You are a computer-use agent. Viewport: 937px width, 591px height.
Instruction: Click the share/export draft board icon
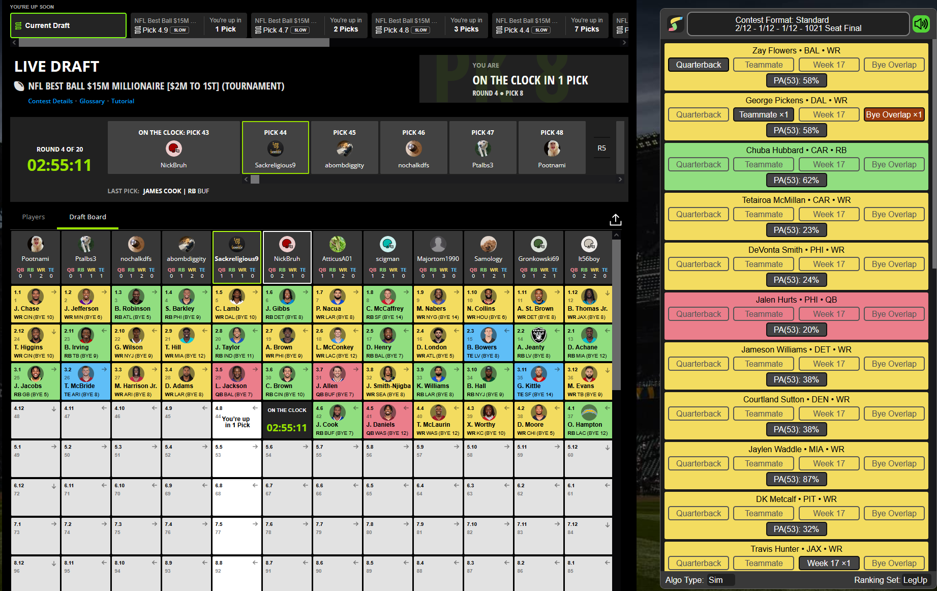click(x=615, y=219)
